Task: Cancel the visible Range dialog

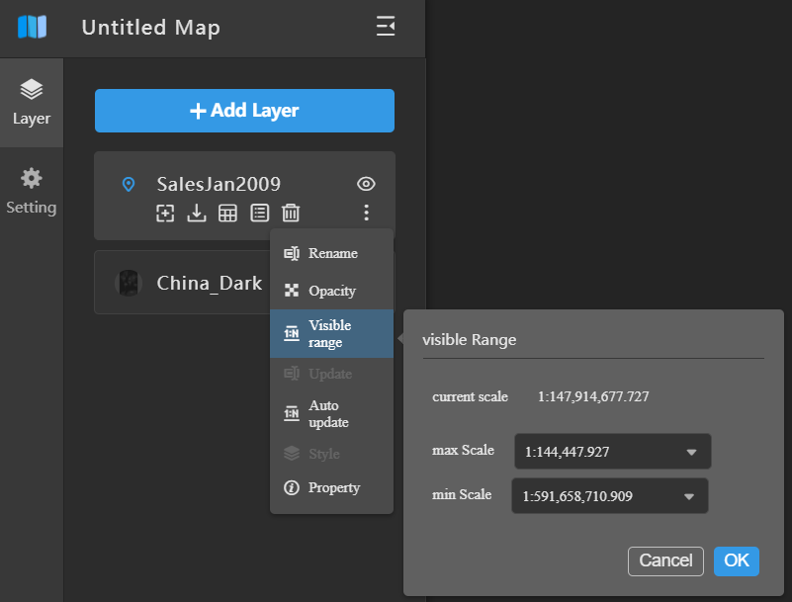Action: 665,561
